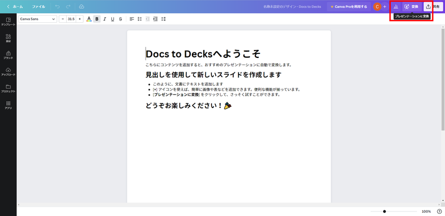
Task: Click the bullet このように、文書にテキストを追加します
Action: pos(188,84)
